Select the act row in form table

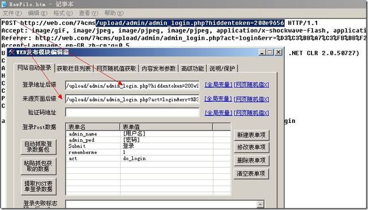pyautogui.click(x=148, y=158)
